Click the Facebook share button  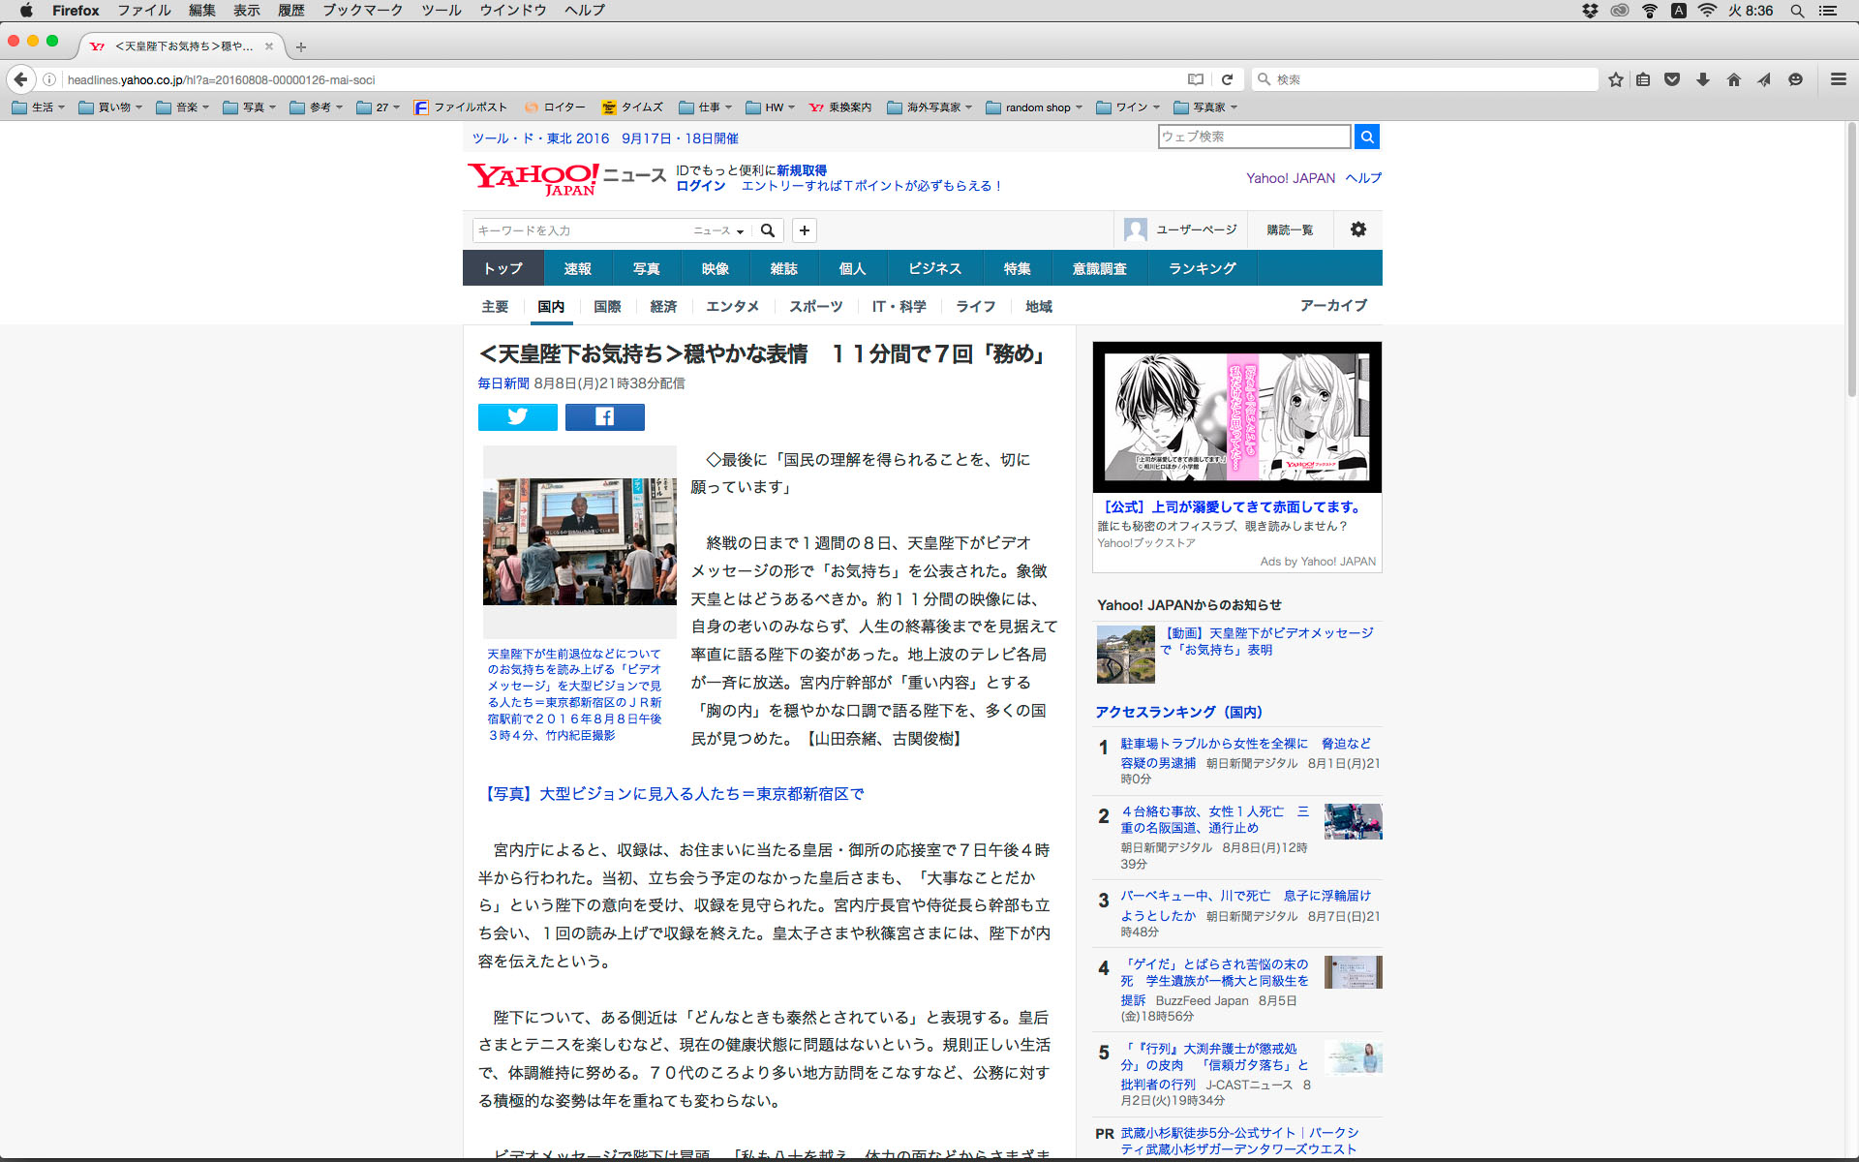click(x=604, y=416)
